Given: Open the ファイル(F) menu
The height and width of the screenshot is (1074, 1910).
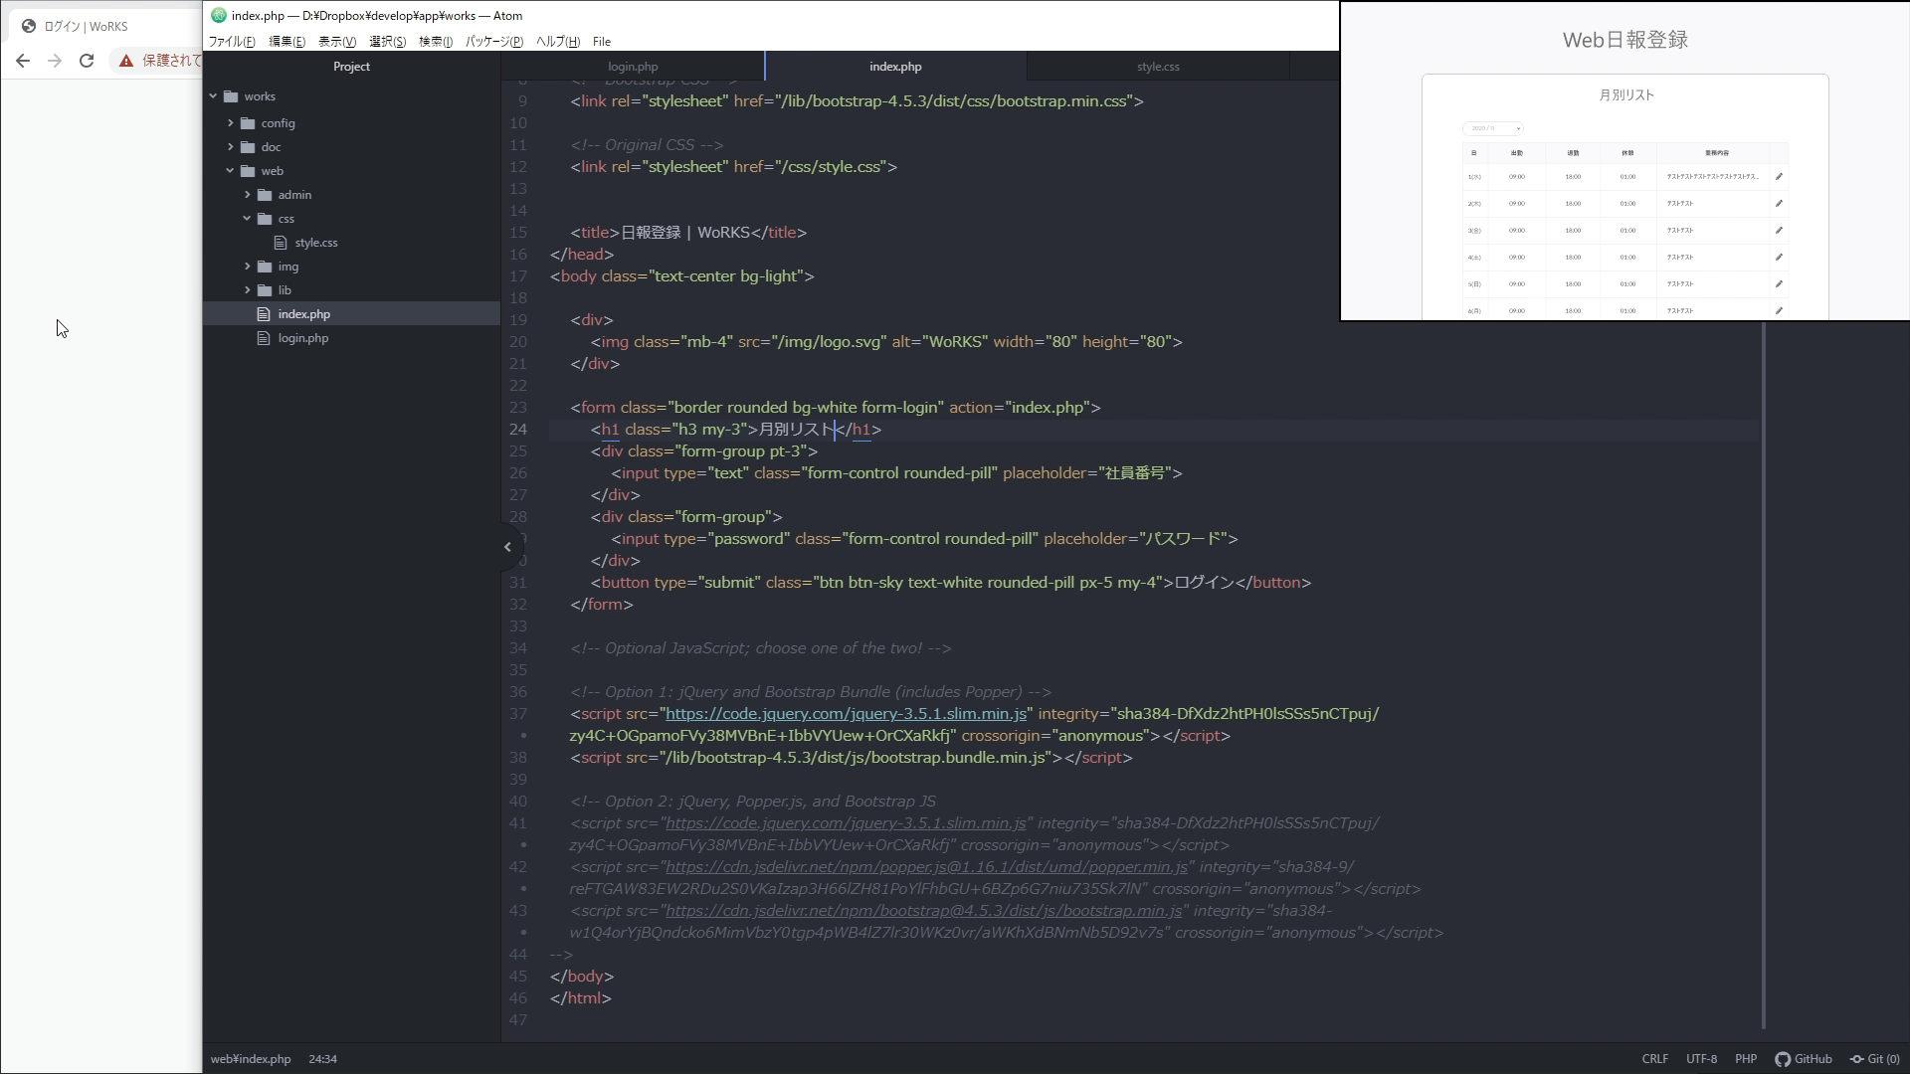Looking at the screenshot, I should pos(232,42).
